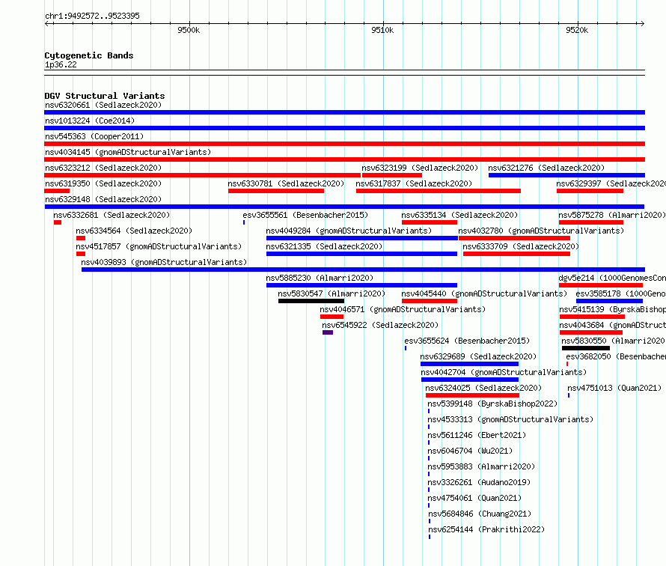Click the 9510k ruler position label
The height and width of the screenshot is (566, 666).
coord(382,30)
